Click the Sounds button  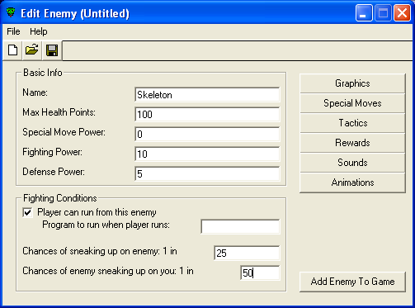click(x=352, y=163)
